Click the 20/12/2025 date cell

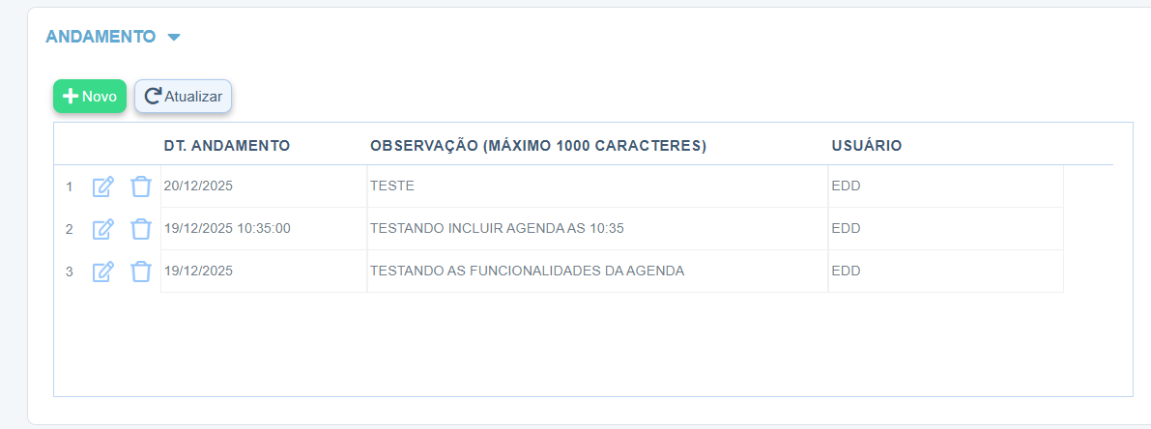[198, 186]
